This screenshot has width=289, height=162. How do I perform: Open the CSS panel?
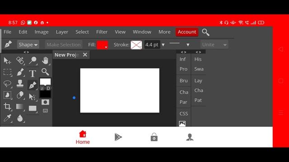[184, 113]
